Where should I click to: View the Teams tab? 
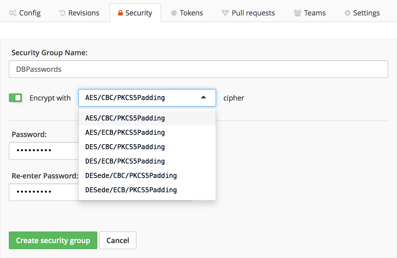[x=310, y=13]
